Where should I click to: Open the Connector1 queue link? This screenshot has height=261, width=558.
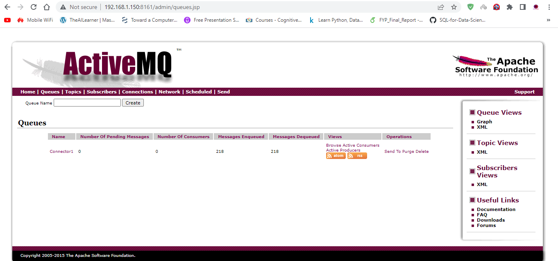point(61,152)
